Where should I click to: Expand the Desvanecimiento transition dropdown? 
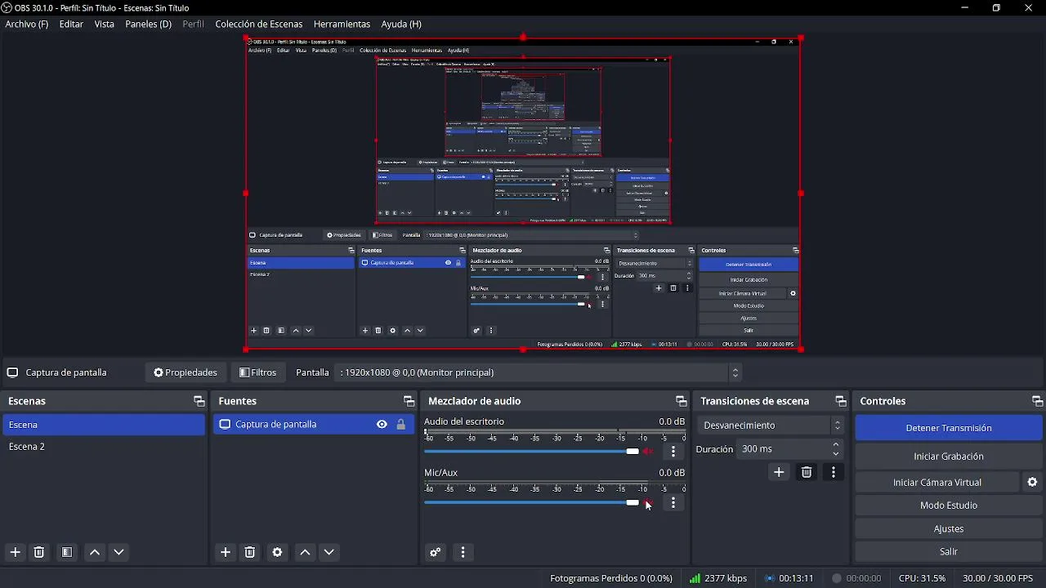click(771, 425)
